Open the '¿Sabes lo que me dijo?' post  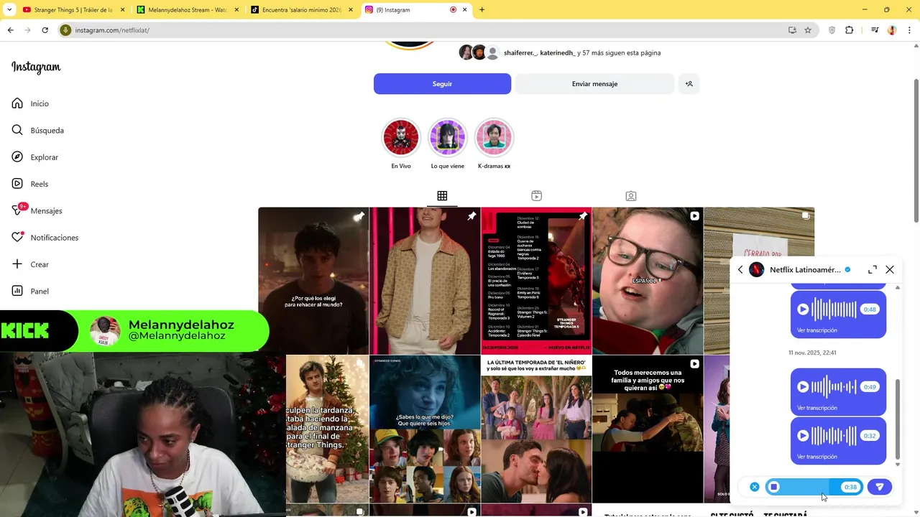coord(425,429)
